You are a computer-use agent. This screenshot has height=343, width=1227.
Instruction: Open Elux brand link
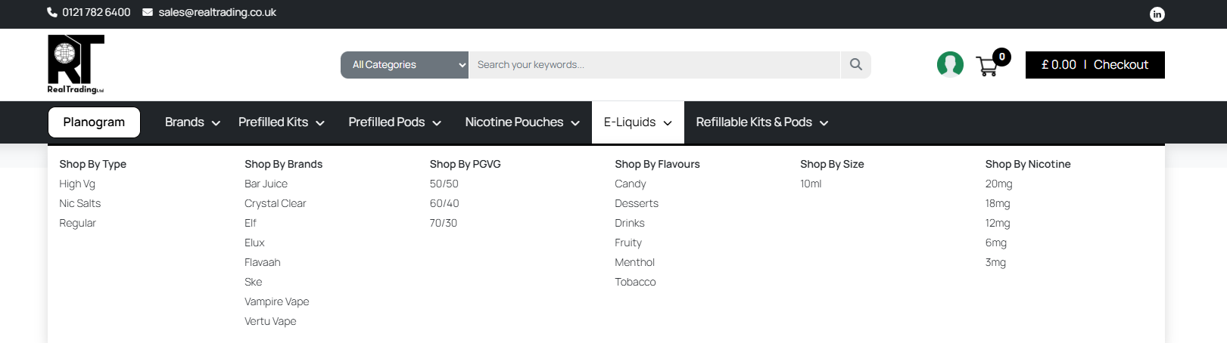(254, 243)
